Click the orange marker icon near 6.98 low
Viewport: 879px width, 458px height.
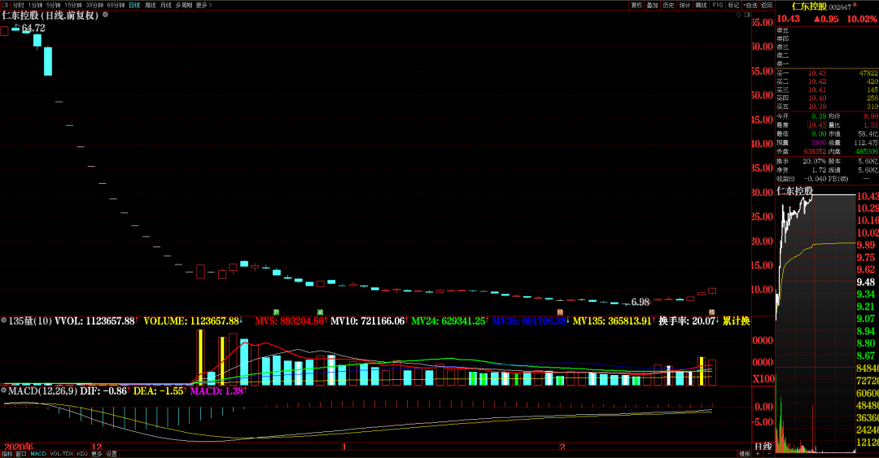tap(559, 312)
